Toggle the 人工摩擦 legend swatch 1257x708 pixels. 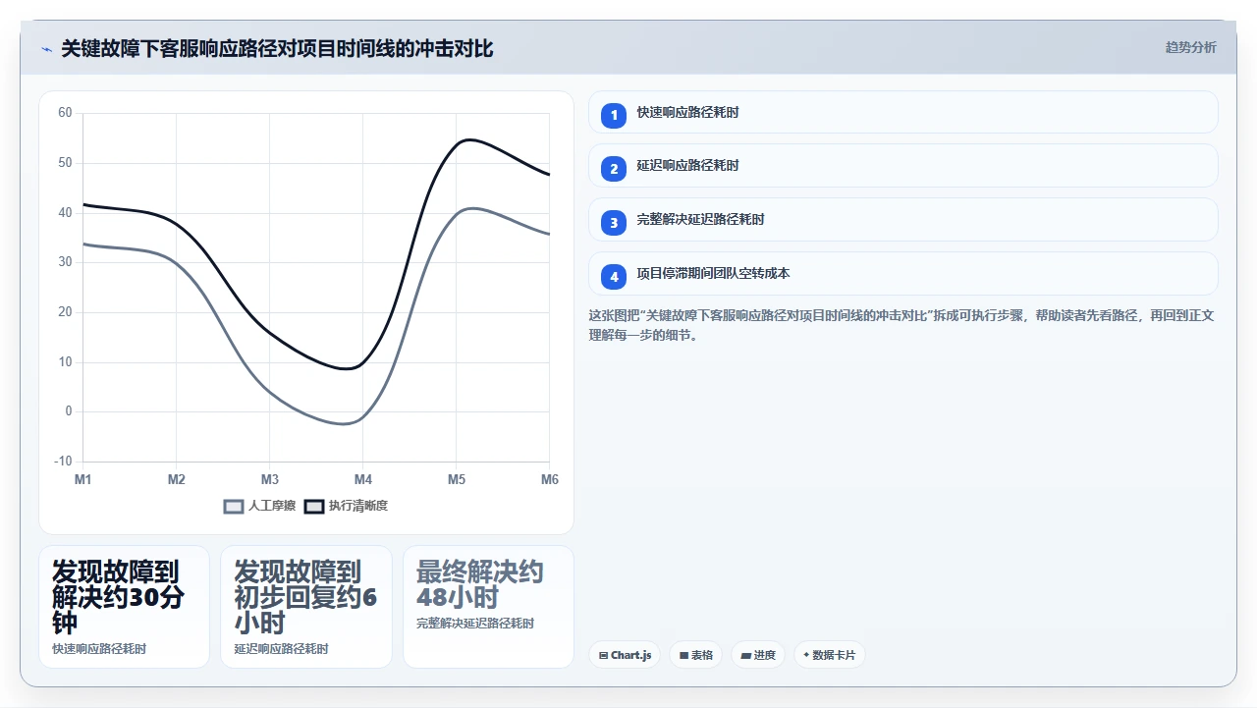(x=234, y=507)
